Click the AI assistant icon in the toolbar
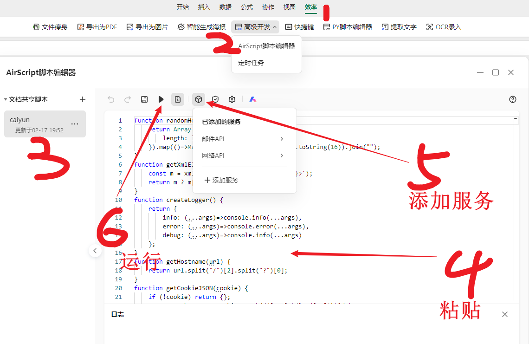 click(x=252, y=99)
